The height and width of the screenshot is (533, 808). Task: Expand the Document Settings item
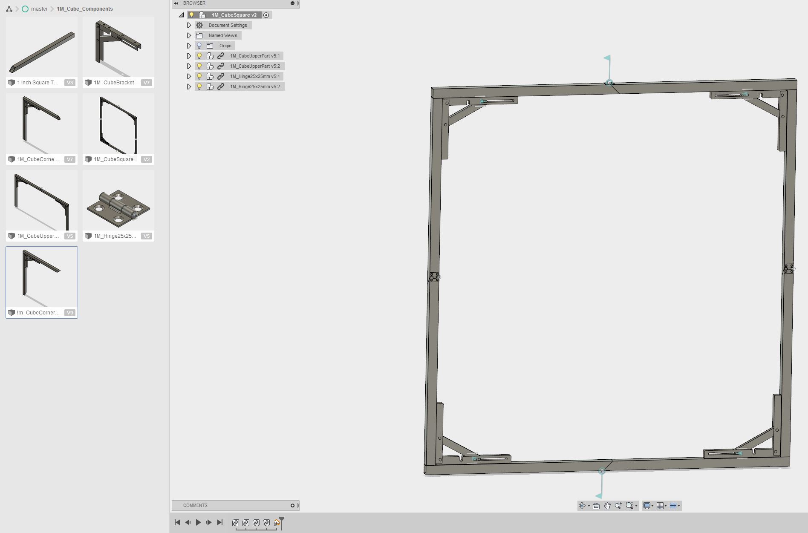pyautogui.click(x=189, y=25)
